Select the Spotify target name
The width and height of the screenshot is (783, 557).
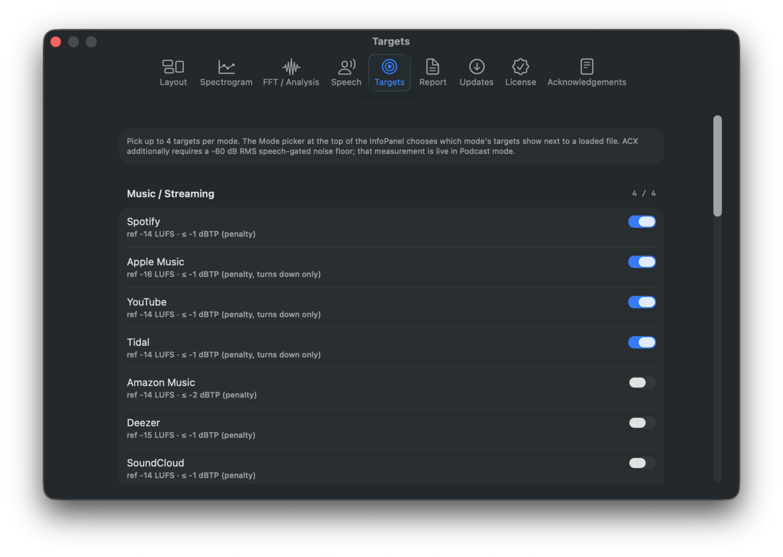coord(143,221)
